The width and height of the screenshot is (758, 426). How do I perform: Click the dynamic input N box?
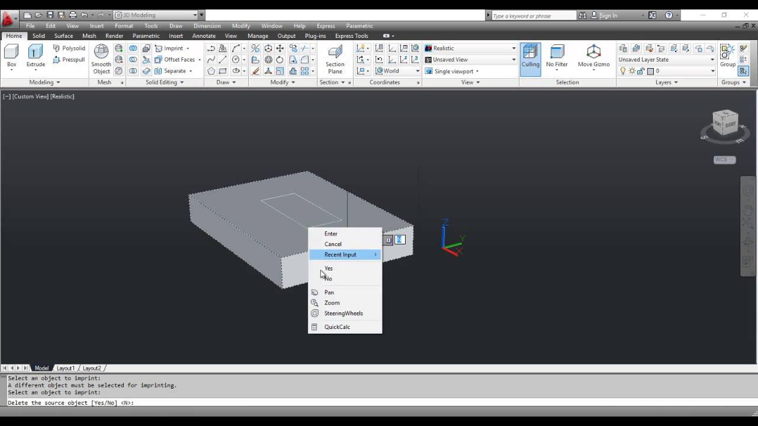point(399,240)
